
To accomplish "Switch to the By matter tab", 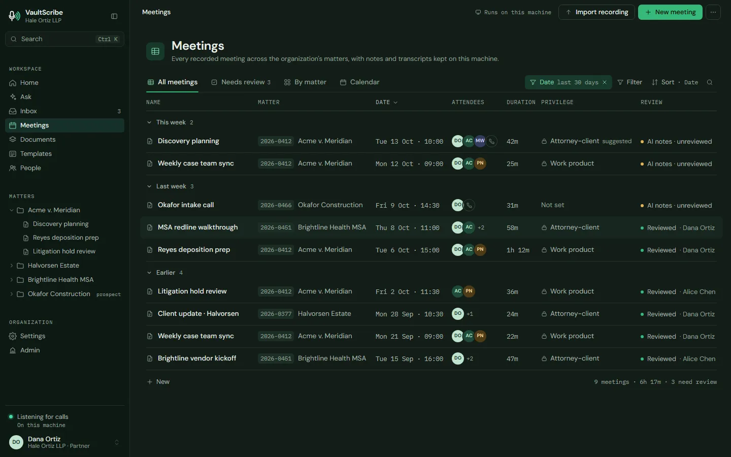I will click(x=305, y=82).
